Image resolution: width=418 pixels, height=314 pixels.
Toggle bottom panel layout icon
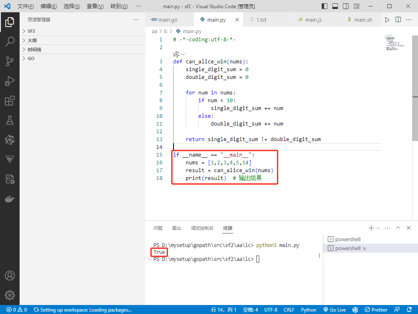[335, 6]
